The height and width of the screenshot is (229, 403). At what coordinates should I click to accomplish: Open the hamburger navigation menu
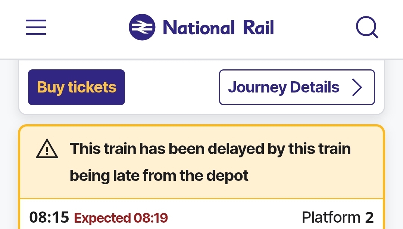[36, 27]
